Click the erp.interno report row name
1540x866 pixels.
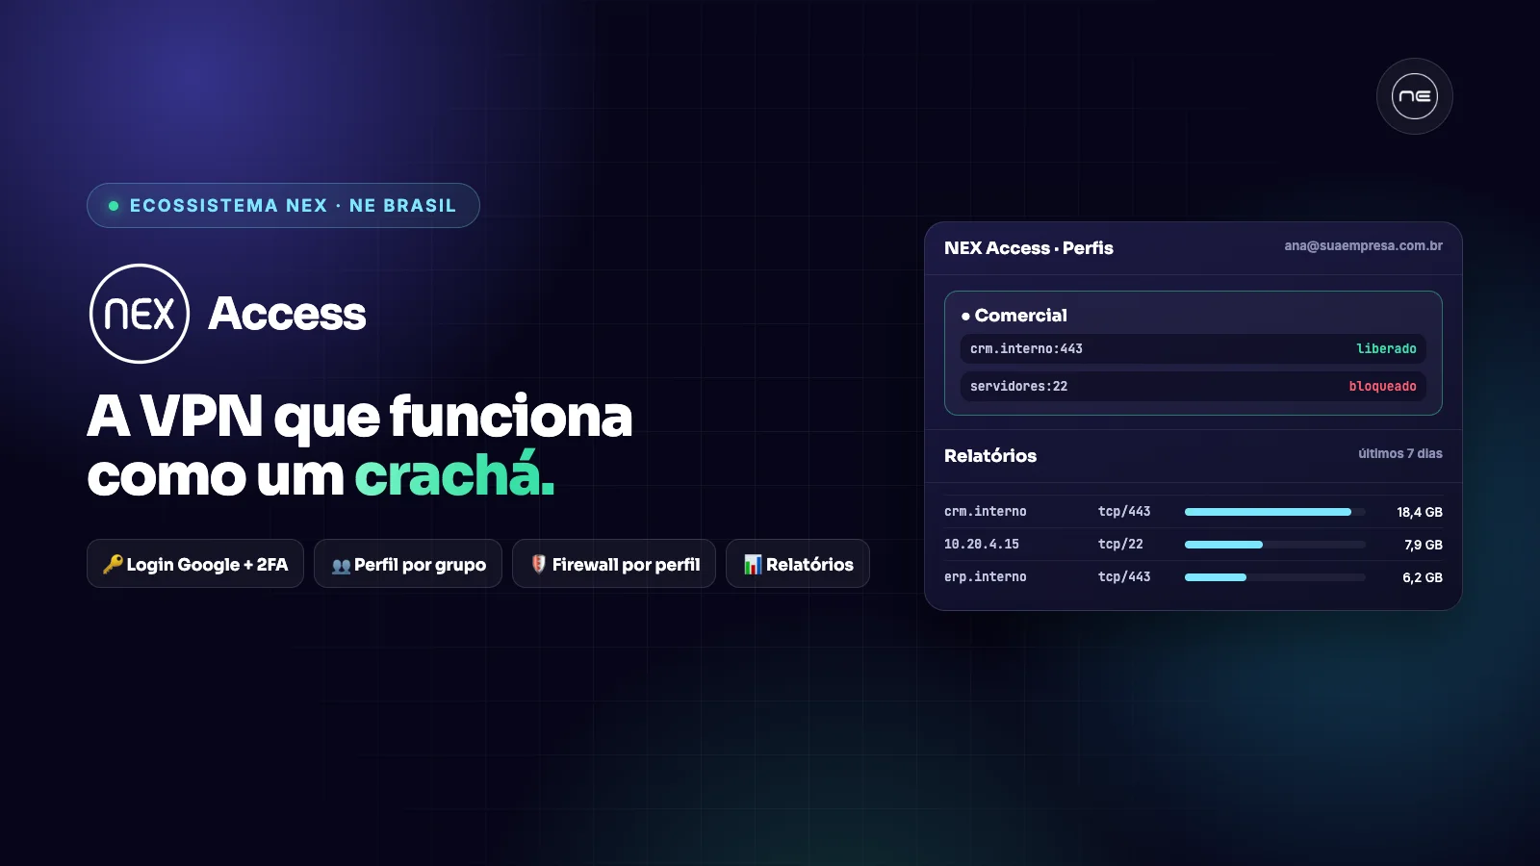tap(986, 577)
